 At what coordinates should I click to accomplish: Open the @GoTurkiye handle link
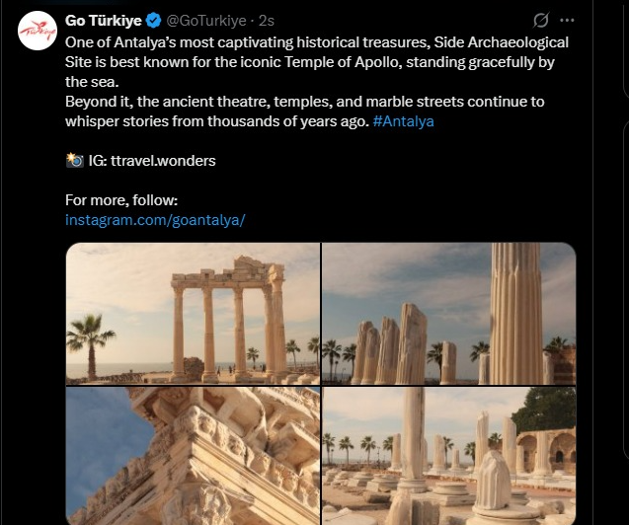click(209, 20)
